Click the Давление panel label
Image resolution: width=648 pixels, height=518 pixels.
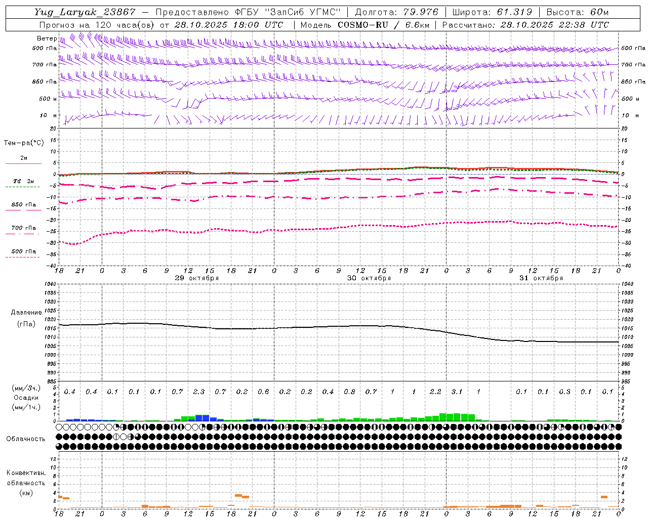[x=26, y=313]
